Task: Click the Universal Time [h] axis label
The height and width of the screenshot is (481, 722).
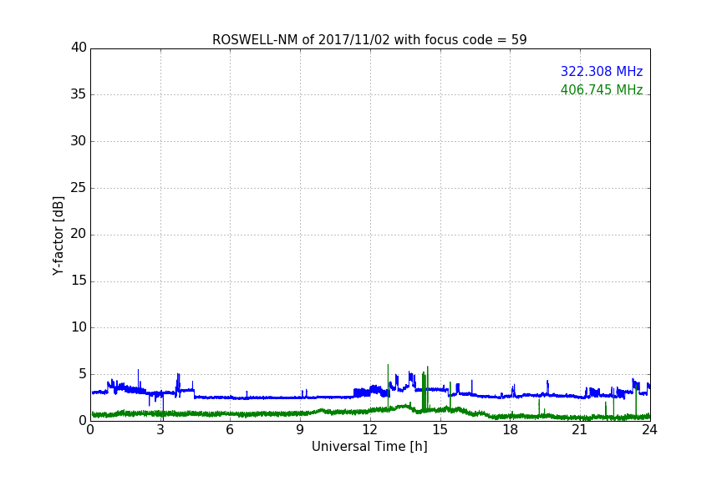Action: (369, 447)
